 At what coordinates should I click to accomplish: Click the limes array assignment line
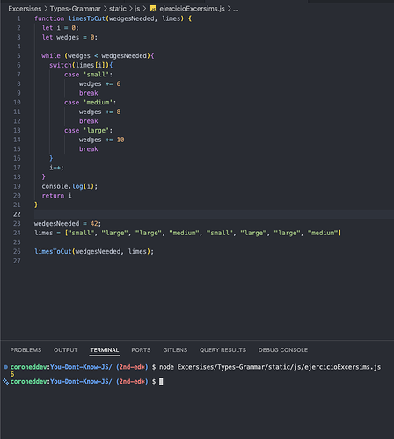tap(187, 233)
